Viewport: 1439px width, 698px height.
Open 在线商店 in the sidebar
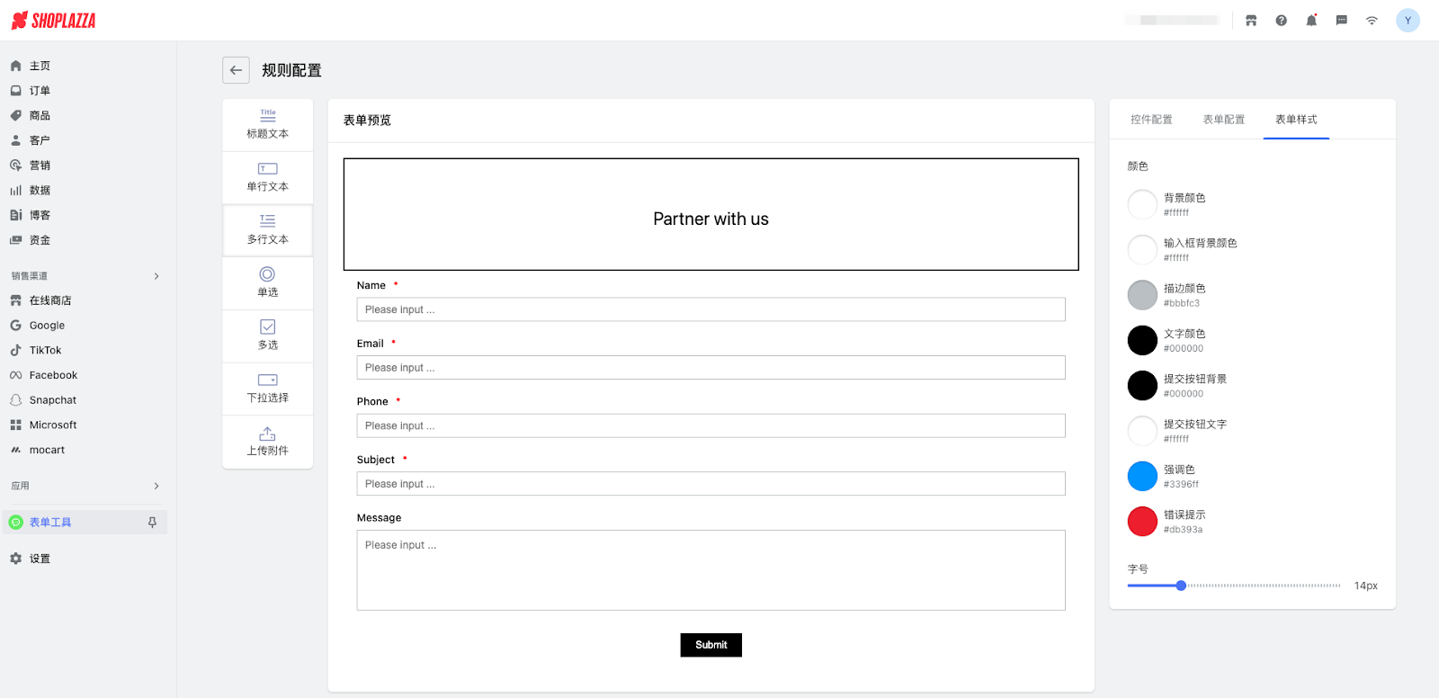point(50,300)
